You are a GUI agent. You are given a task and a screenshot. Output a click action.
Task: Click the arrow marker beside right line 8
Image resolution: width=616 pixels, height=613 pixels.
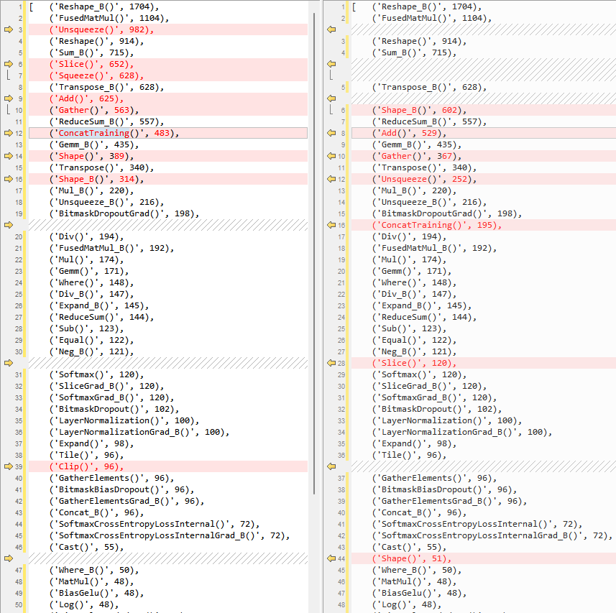[x=331, y=133]
